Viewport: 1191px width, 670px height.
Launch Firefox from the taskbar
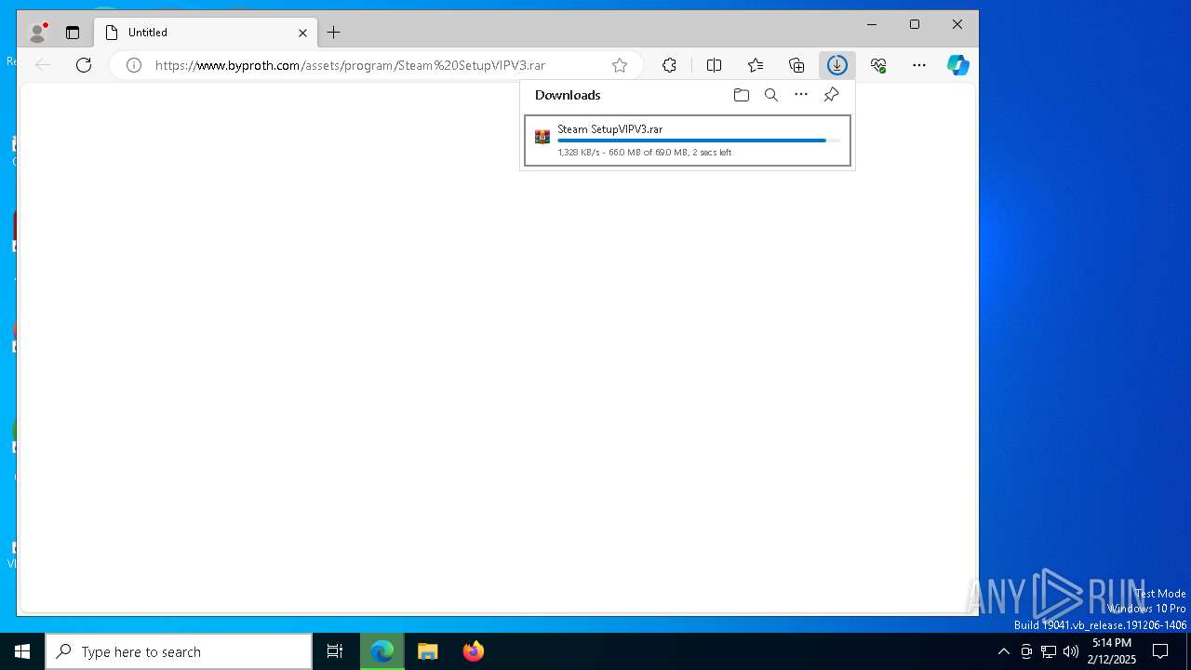click(474, 651)
